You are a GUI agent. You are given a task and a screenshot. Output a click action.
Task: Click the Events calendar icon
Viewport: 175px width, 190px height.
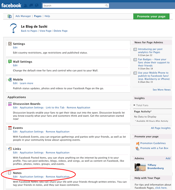(x=10, y=128)
